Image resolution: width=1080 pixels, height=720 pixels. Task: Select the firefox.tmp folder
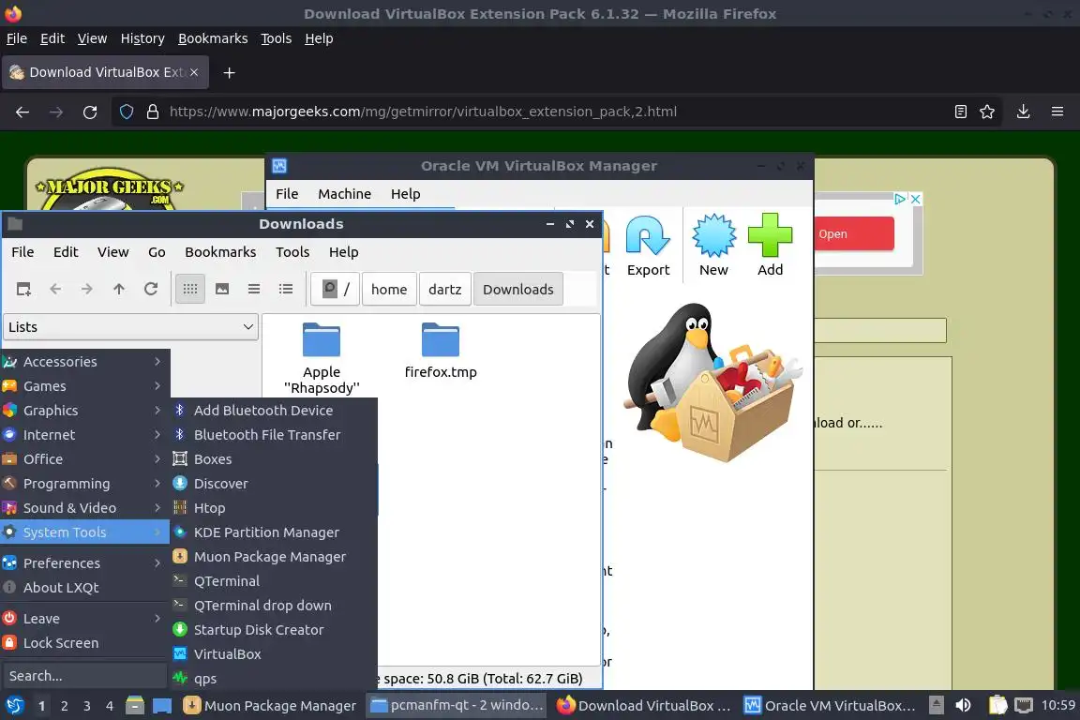[441, 351]
